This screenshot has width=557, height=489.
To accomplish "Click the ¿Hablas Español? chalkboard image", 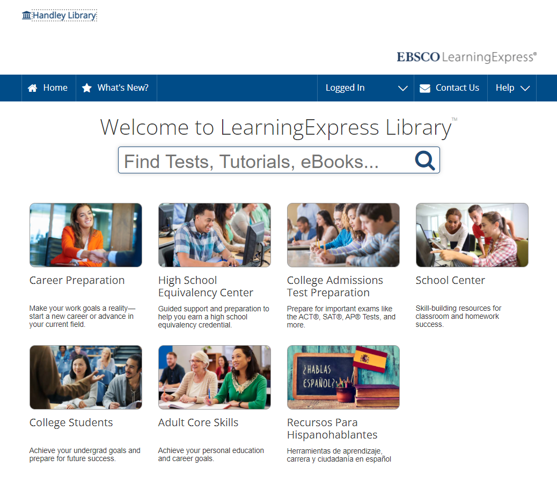I will tap(343, 377).
